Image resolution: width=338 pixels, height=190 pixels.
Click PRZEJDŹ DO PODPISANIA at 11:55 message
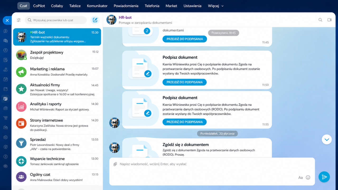185,122
